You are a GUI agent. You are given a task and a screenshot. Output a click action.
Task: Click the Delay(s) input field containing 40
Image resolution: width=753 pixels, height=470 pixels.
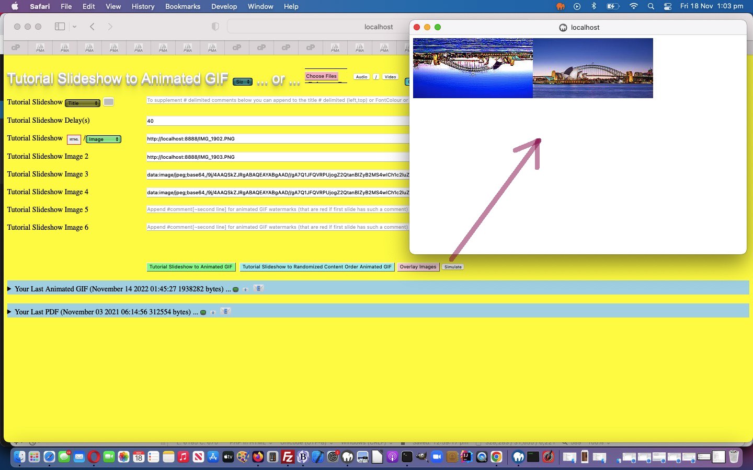point(277,121)
